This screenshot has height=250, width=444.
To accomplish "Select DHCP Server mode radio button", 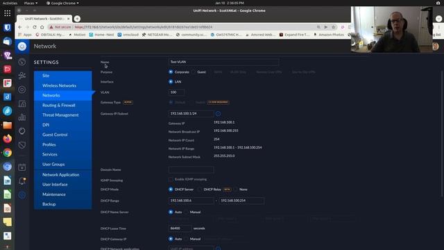I will point(171,190).
